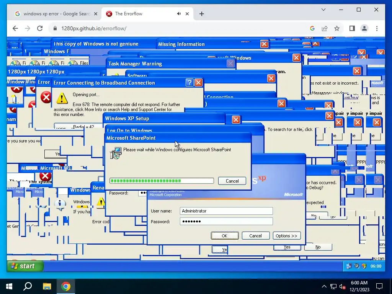The height and width of the screenshot is (294, 392).
Task: Click help question mark on Broadband Connection error
Action: [x=189, y=83]
